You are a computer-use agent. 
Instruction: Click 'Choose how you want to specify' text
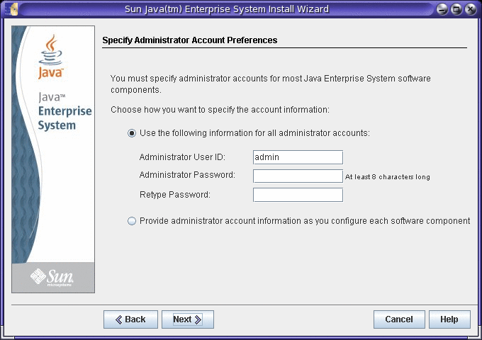click(220, 110)
